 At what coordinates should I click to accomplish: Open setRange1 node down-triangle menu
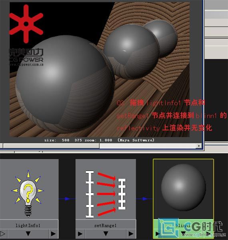pyautogui.click(x=106, y=234)
